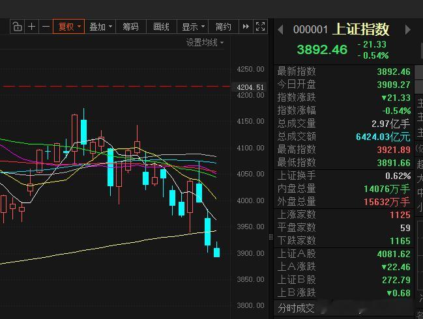Click the 最高指数 value 3921.89

[x=394, y=150]
